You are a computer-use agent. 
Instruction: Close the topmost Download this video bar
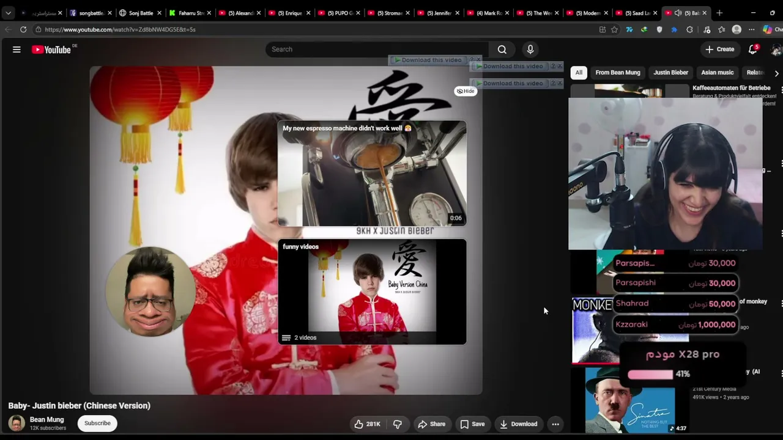(478, 60)
